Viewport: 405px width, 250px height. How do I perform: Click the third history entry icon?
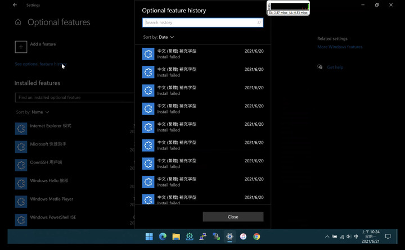(148, 90)
